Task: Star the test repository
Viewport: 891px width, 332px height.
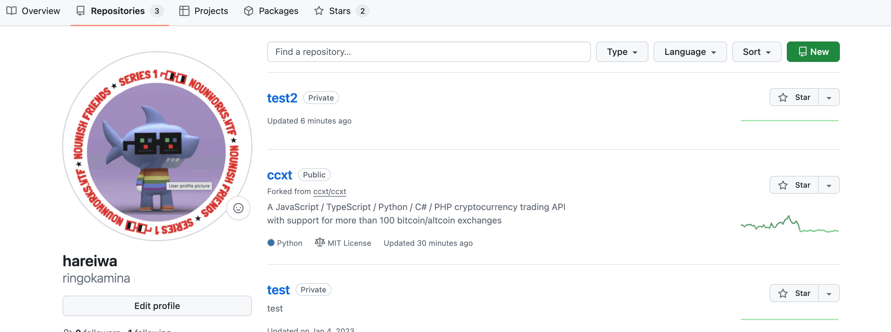Action: [x=794, y=293]
